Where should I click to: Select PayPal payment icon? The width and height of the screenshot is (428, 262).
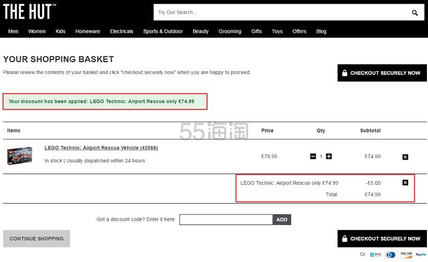pyautogui.click(x=421, y=254)
